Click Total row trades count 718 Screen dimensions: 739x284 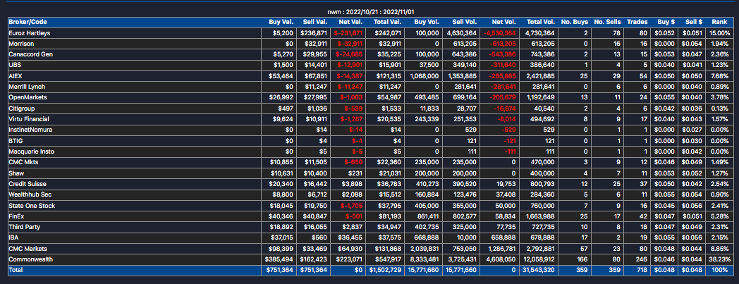click(x=643, y=271)
